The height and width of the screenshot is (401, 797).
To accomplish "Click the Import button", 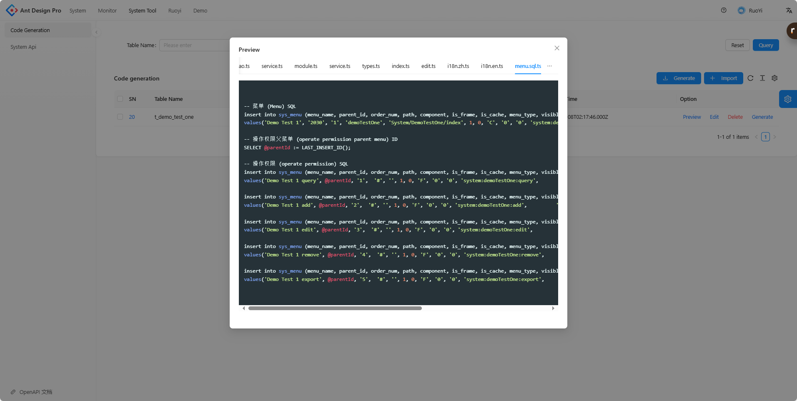I will pyautogui.click(x=723, y=78).
